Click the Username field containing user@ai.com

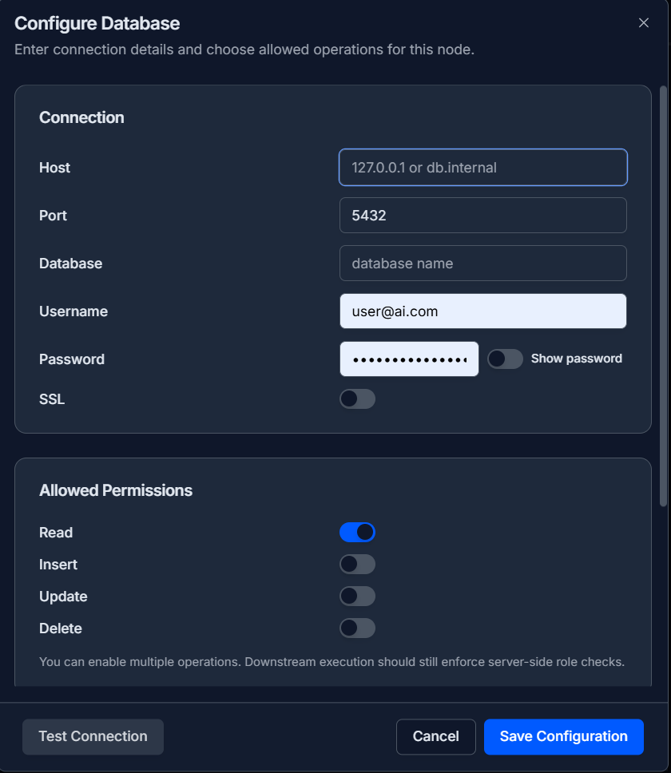click(482, 311)
